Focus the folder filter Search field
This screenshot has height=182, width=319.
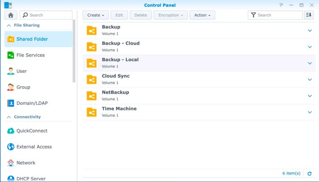pos(275,15)
